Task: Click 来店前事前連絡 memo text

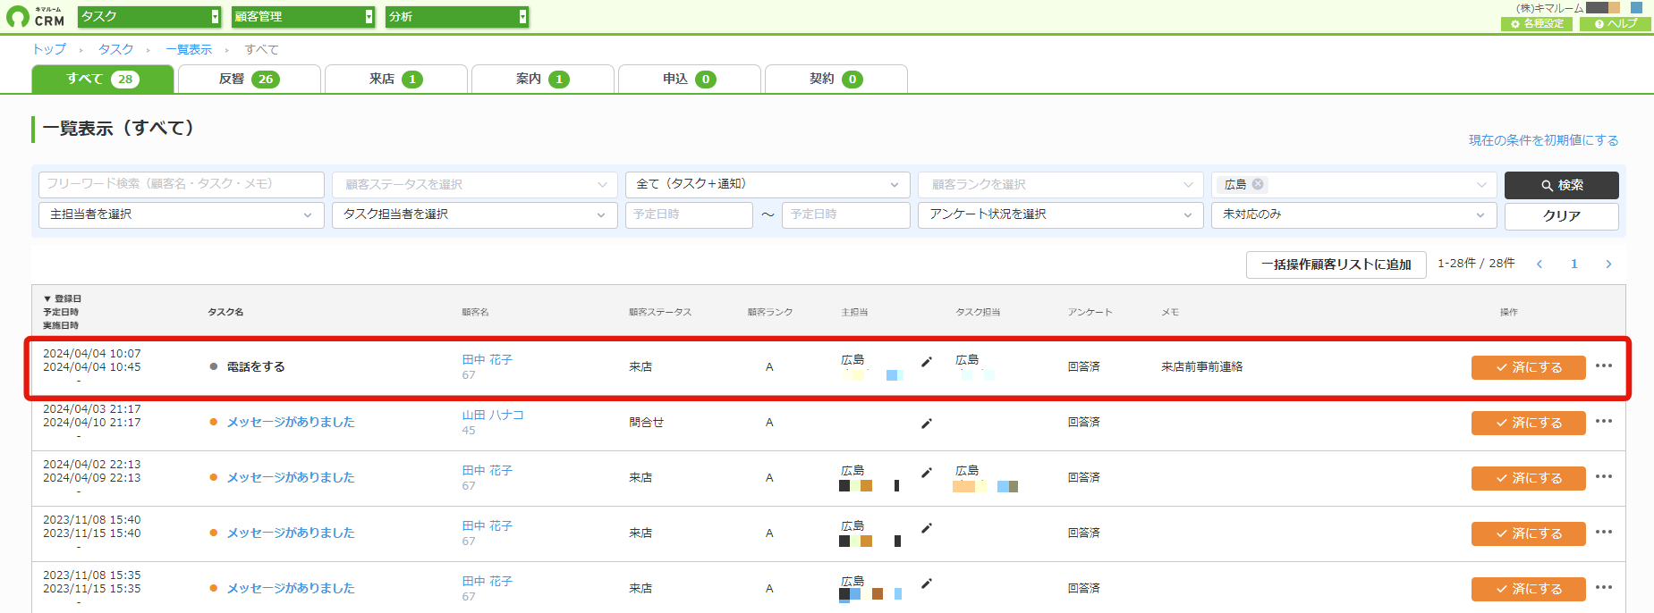Action: point(1201,367)
